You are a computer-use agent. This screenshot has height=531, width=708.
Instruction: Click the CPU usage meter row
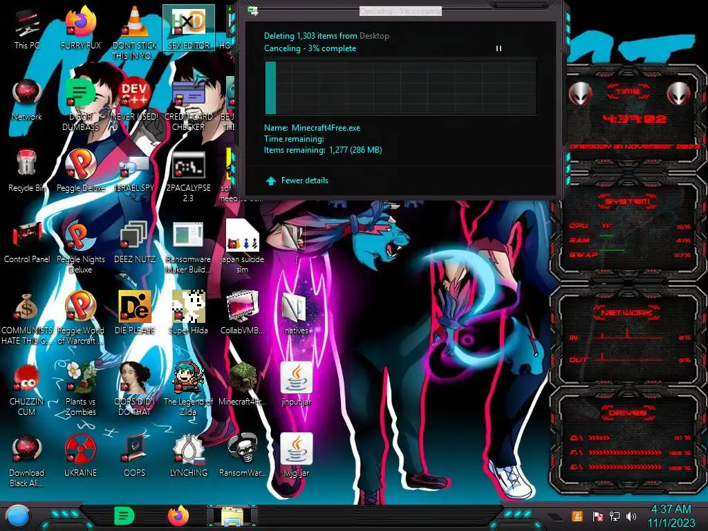pos(630,226)
